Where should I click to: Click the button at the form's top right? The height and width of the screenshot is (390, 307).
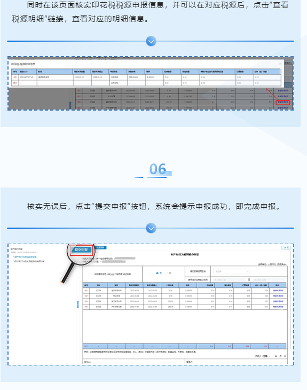(286, 247)
